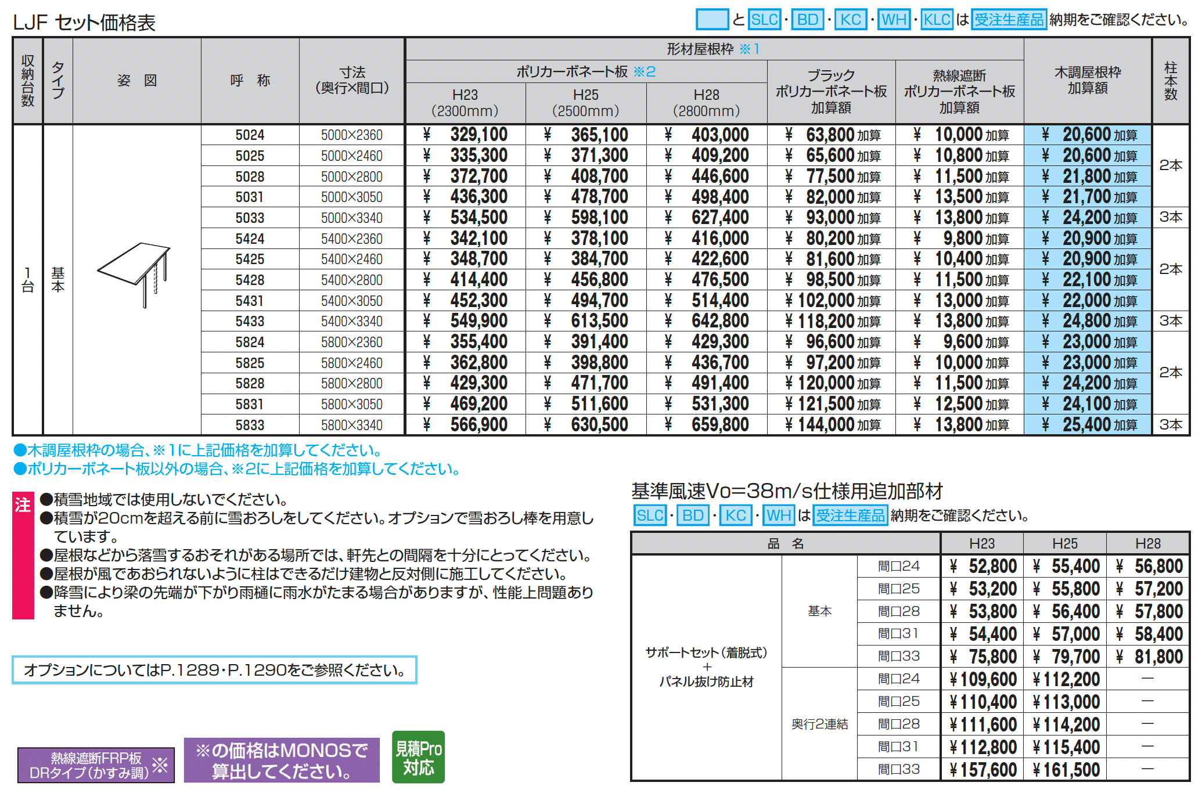
Task: Click the ¥157,600 support set price
Action: (983, 770)
